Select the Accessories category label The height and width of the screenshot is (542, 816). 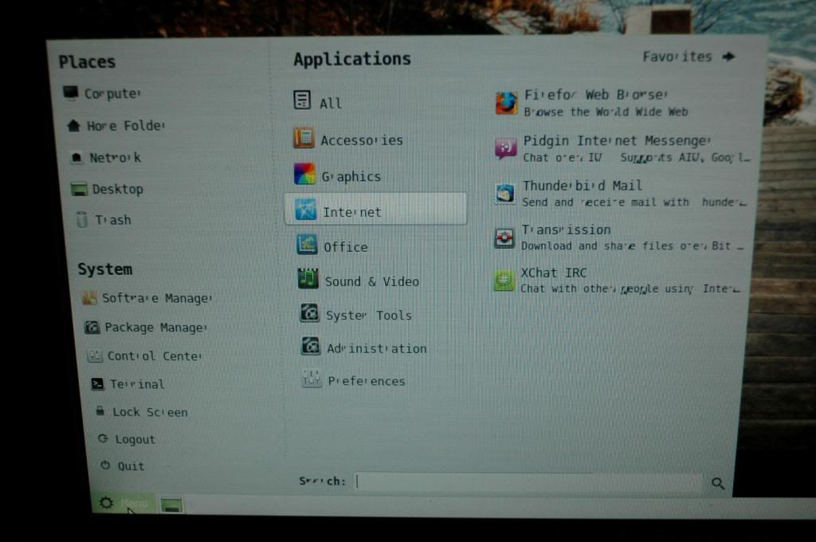[362, 140]
